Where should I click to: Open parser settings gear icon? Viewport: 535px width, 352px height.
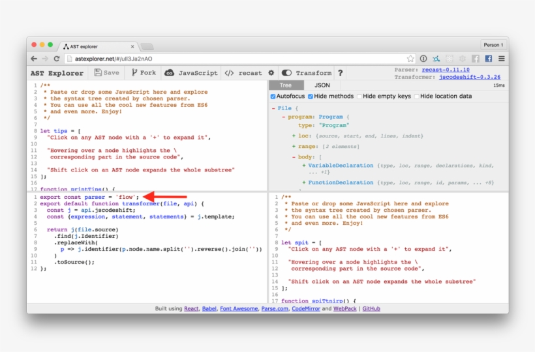[x=271, y=72]
